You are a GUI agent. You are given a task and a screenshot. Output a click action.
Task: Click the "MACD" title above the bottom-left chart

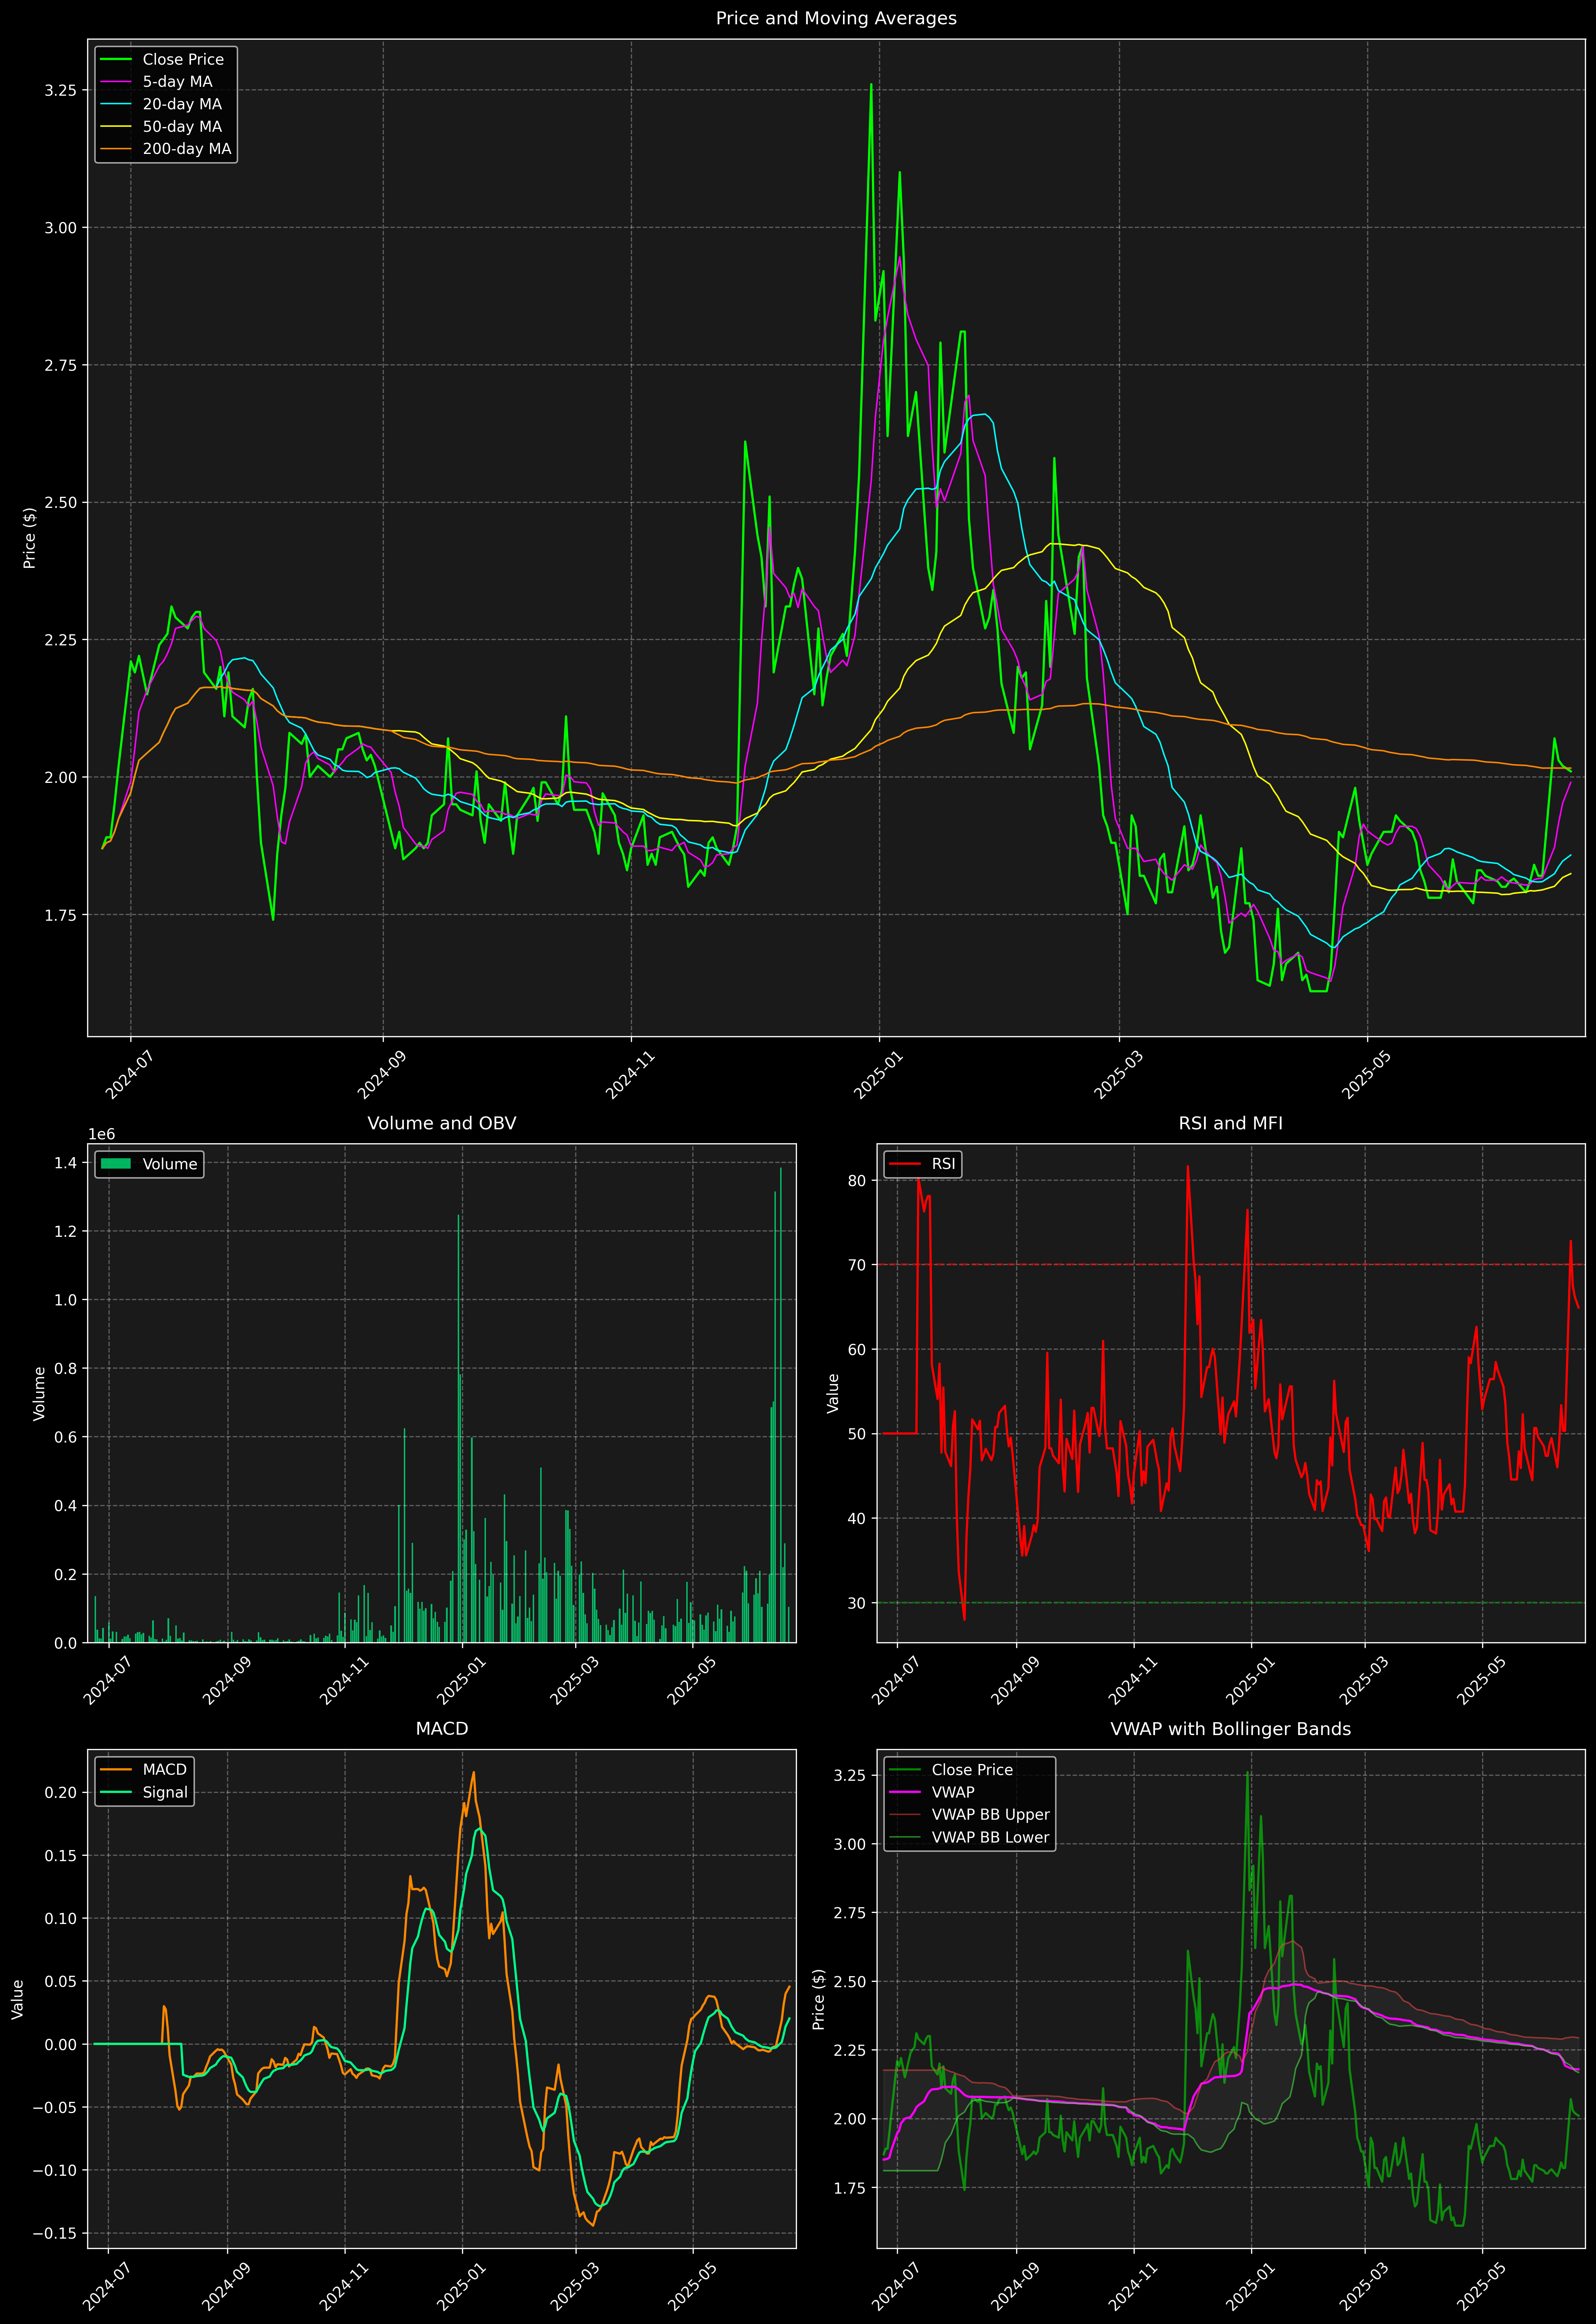[x=442, y=1729]
